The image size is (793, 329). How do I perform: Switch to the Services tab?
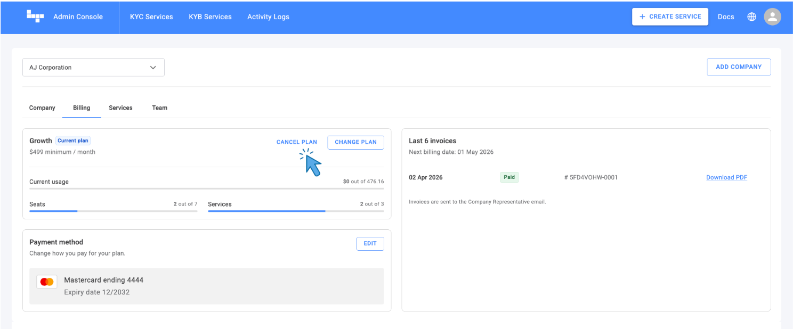pyautogui.click(x=120, y=108)
